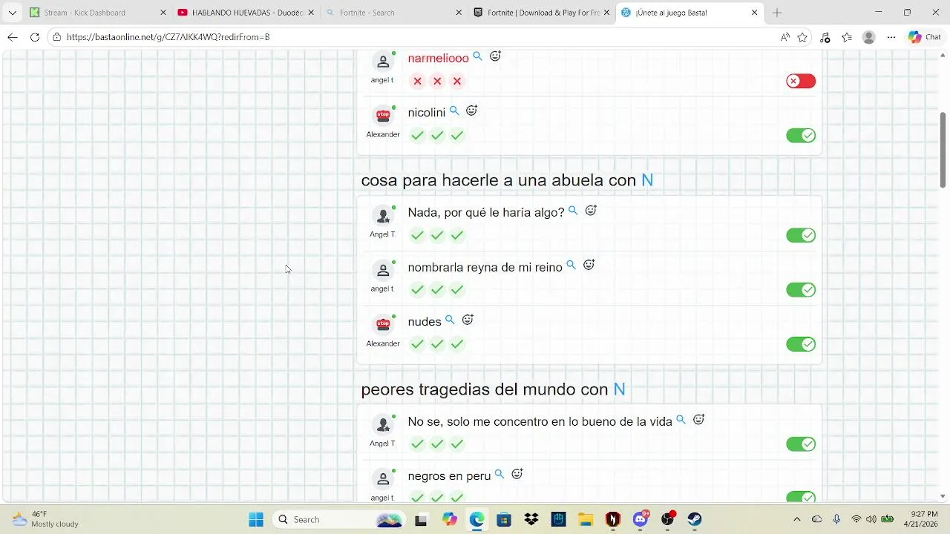Close the Fortnite - Search tab
Image resolution: width=950 pixels, height=534 pixels.
[x=459, y=13]
